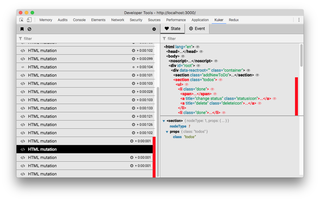Screen dimensions: 320x201
Task: Click clock icon beside +0:00:121
Action: (x=134, y=116)
